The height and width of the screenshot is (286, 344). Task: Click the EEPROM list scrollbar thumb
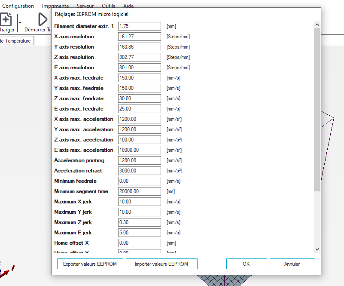click(x=317, y=109)
